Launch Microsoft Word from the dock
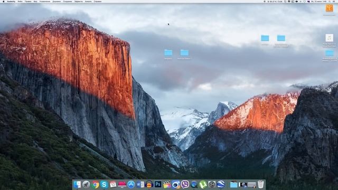Image resolution: width=338 pixels, height=190 pixels. click(140, 184)
